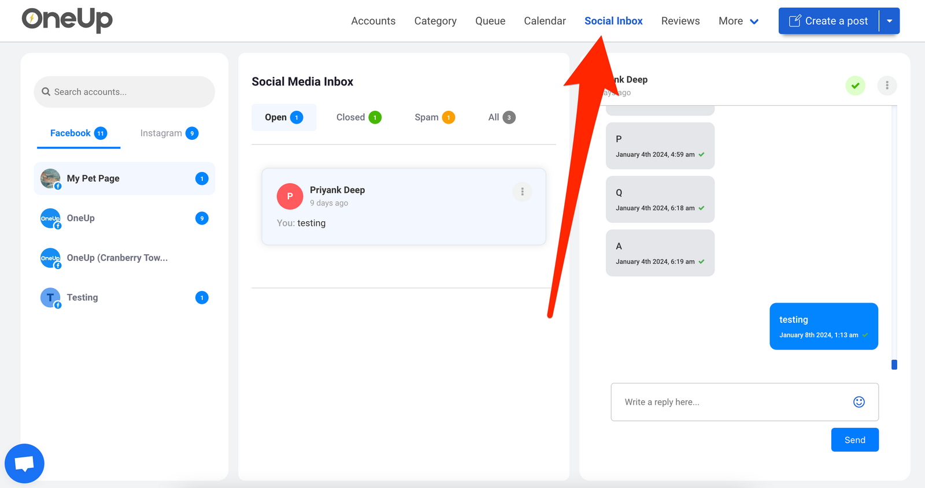Open the Calendar page
This screenshot has height=488, width=925.
(x=545, y=21)
